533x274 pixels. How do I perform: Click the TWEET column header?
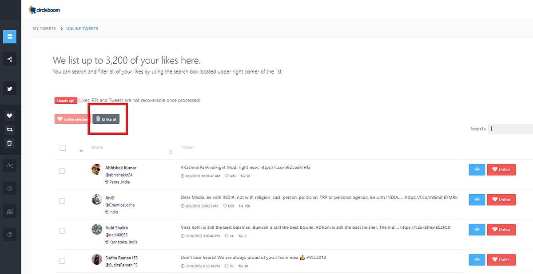coord(187,147)
